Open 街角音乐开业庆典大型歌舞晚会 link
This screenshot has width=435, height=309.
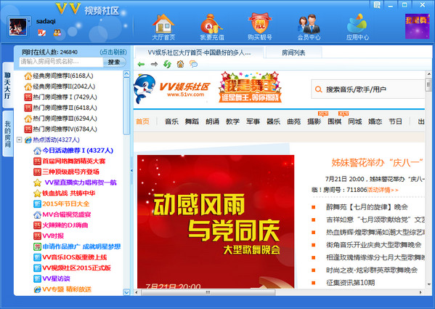[373, 245]
